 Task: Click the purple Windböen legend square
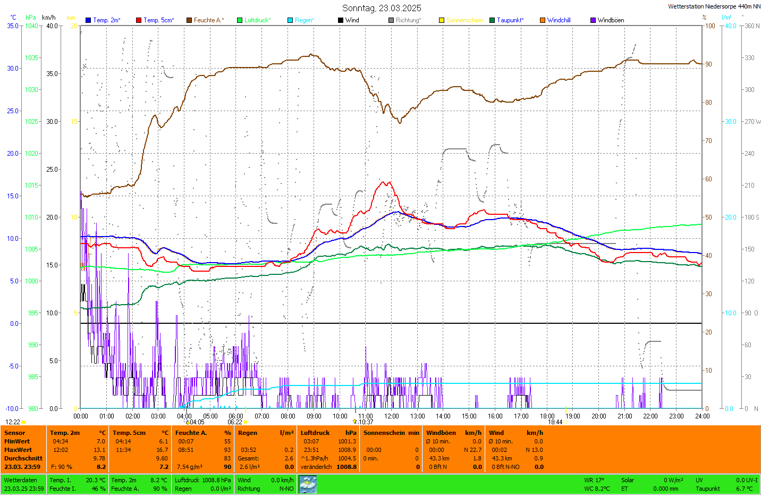point(593,20)
